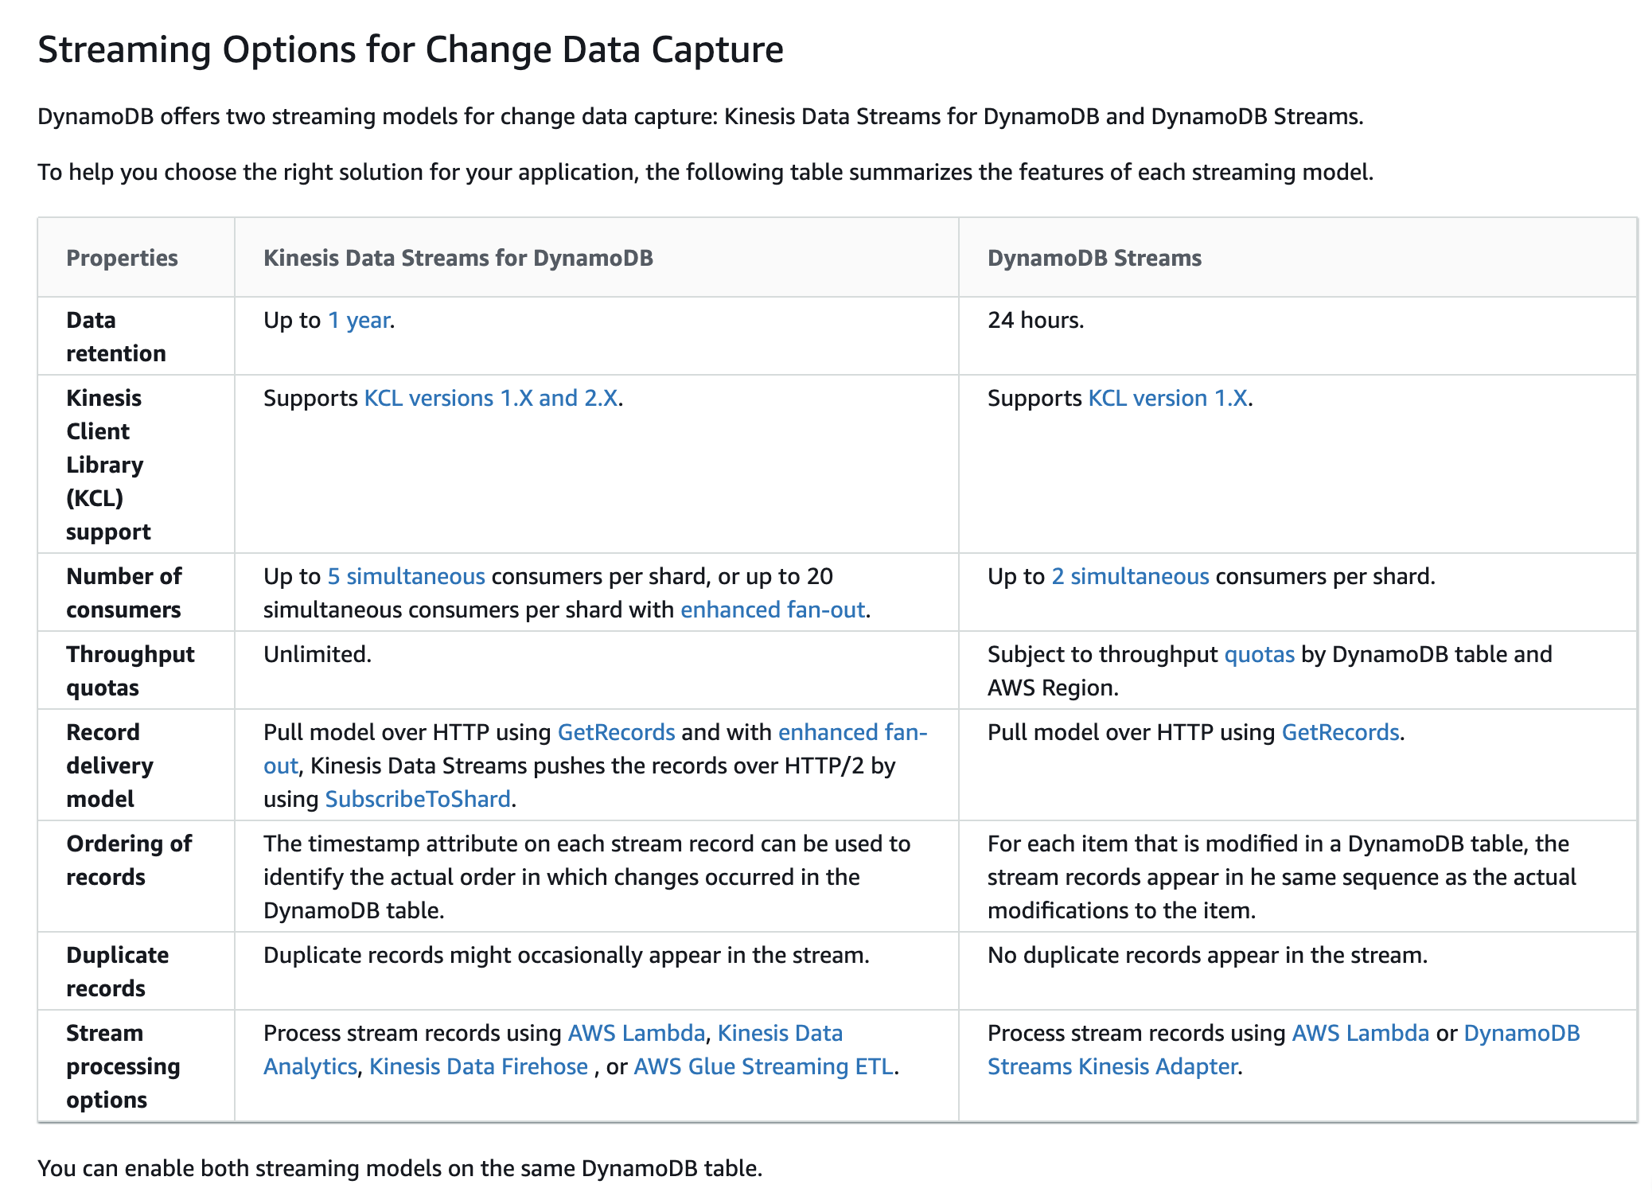Open the '1 year' data retention link

[359, 320]
